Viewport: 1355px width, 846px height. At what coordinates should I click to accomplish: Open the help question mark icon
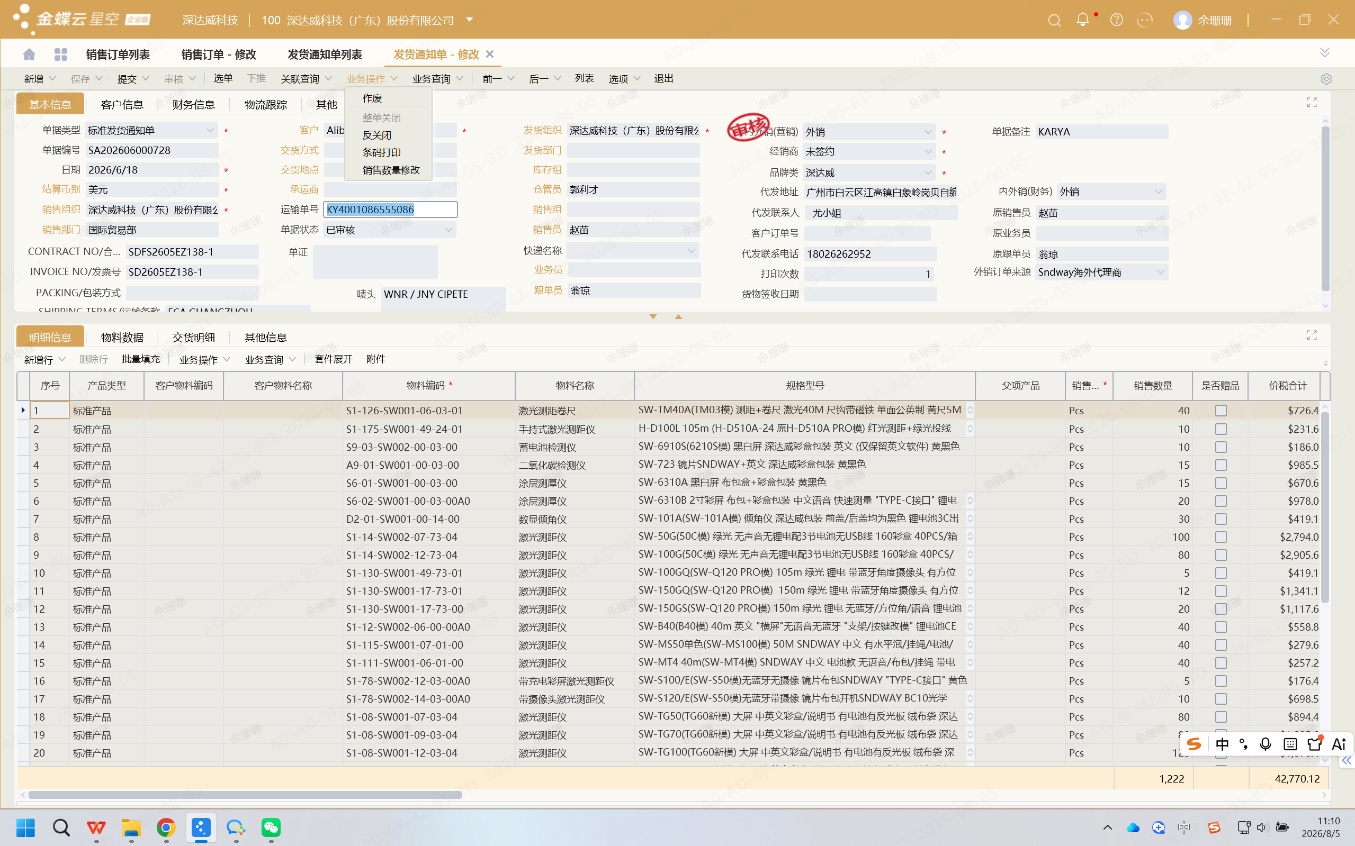[x=1117, y=20]
